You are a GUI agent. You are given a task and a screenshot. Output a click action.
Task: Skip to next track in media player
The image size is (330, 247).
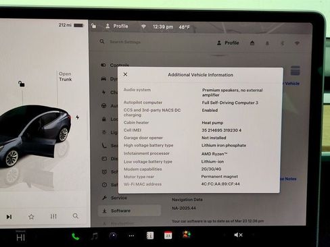click(x=9, y=217)
